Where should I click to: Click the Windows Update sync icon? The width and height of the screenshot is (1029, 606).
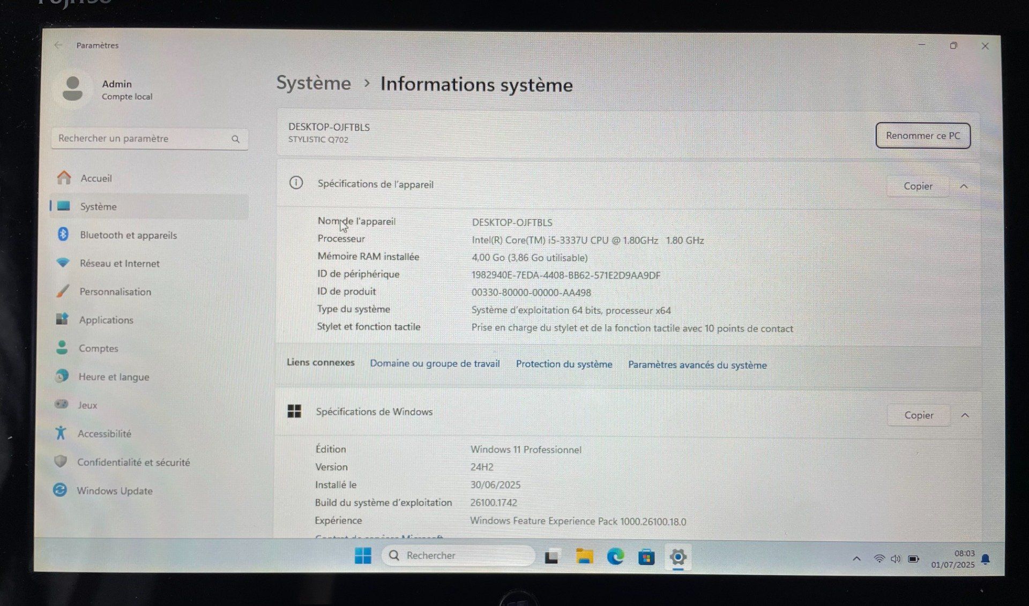[60, 490]
